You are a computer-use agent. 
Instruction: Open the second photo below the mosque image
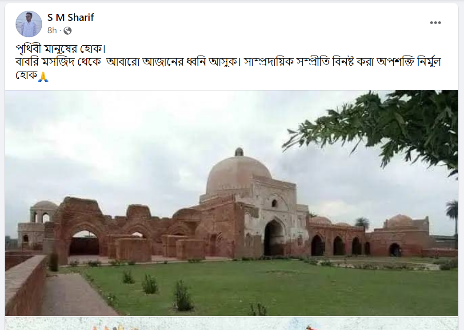click(x=232, y=324)
